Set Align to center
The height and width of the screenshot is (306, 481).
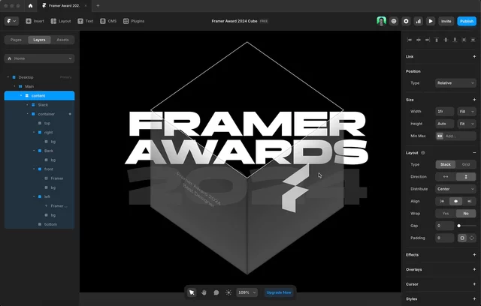(455, 201)
